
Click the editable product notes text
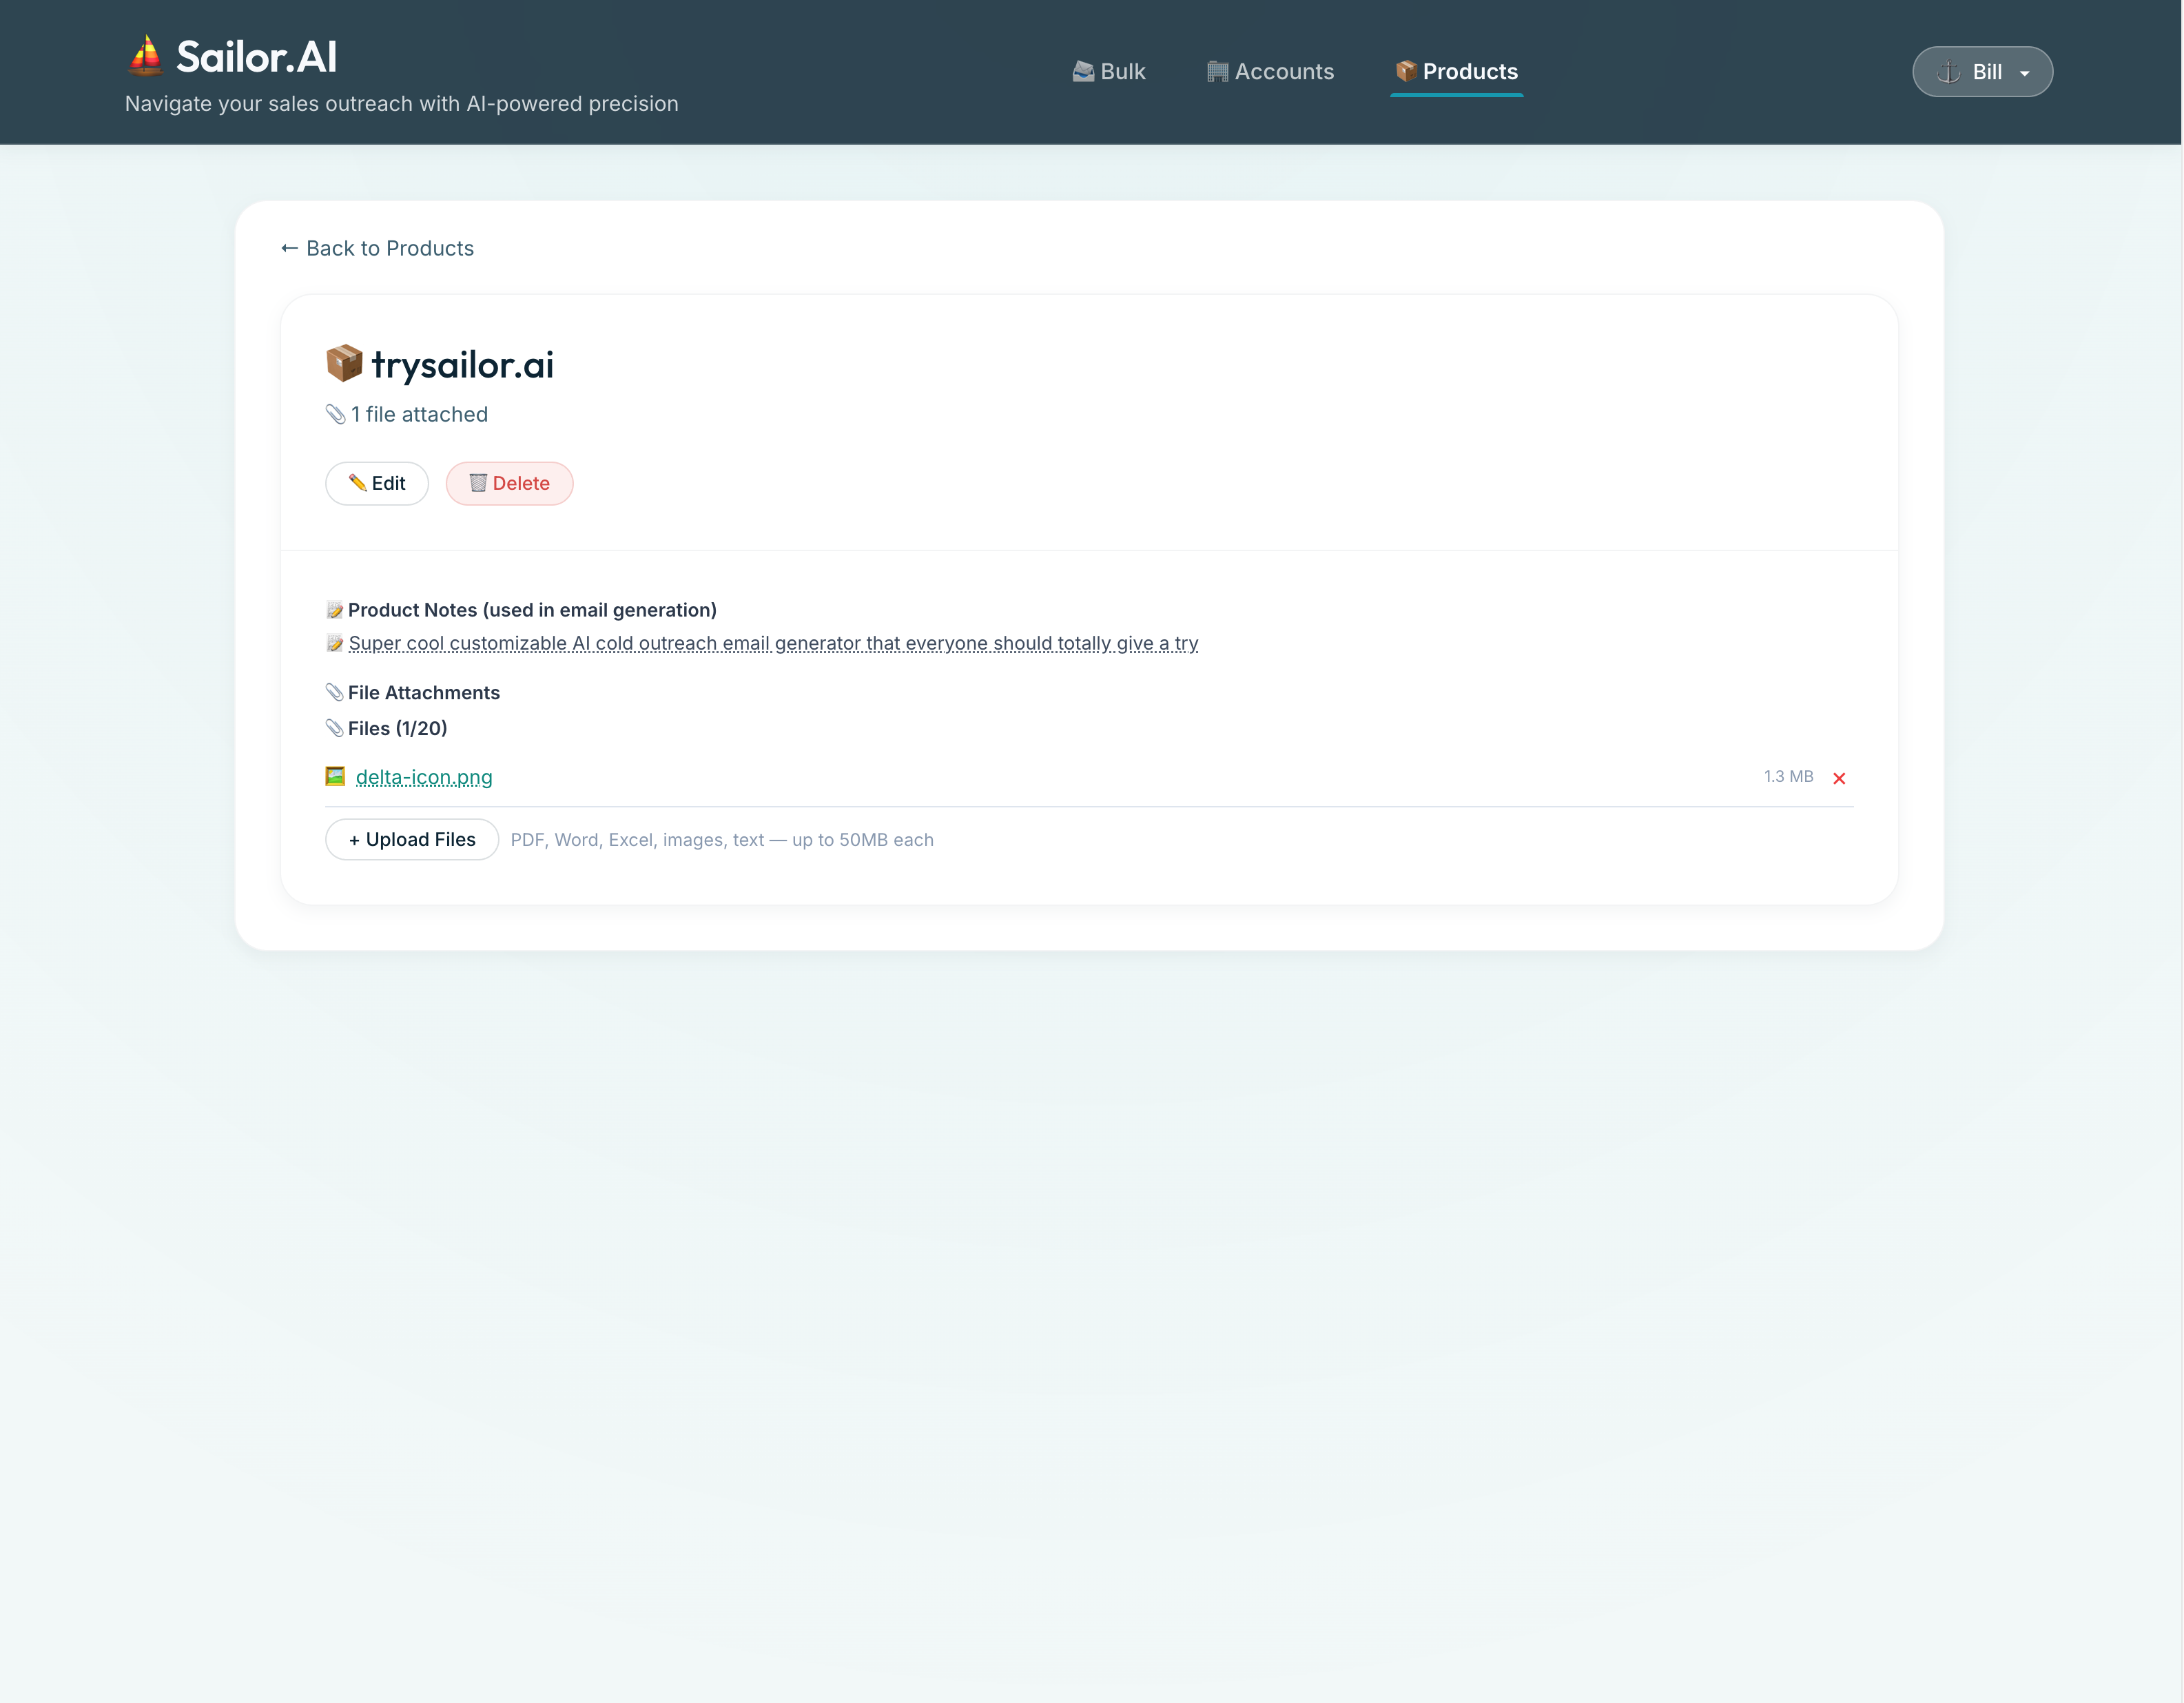[772, 643]
